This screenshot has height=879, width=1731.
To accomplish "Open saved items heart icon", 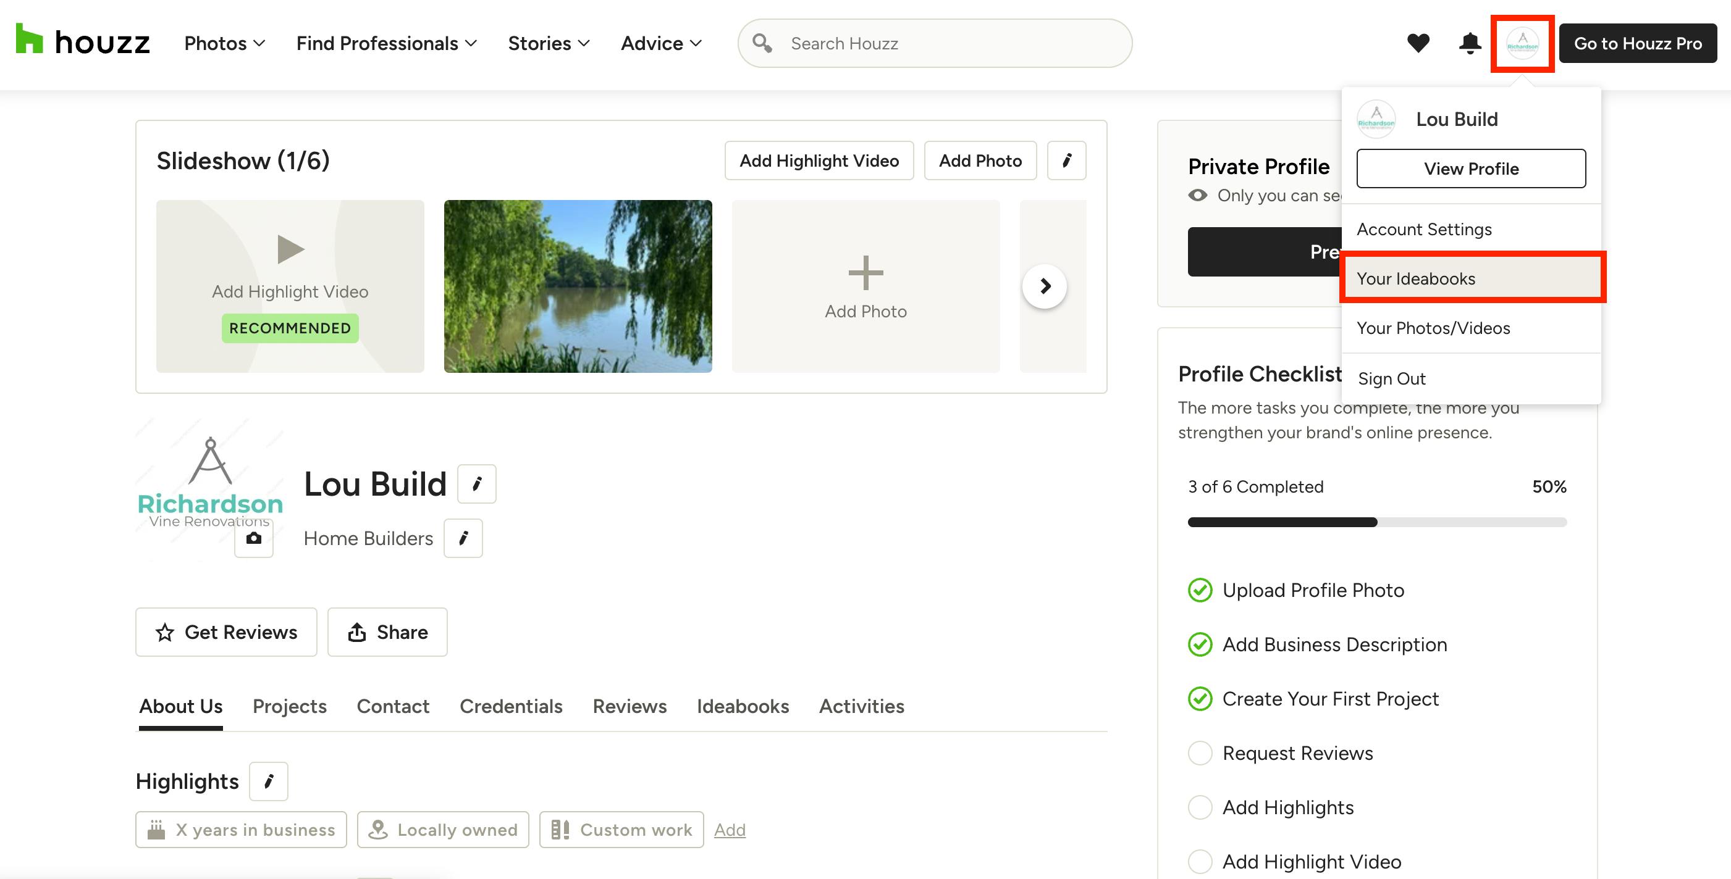I will (x=1418, y=43).
